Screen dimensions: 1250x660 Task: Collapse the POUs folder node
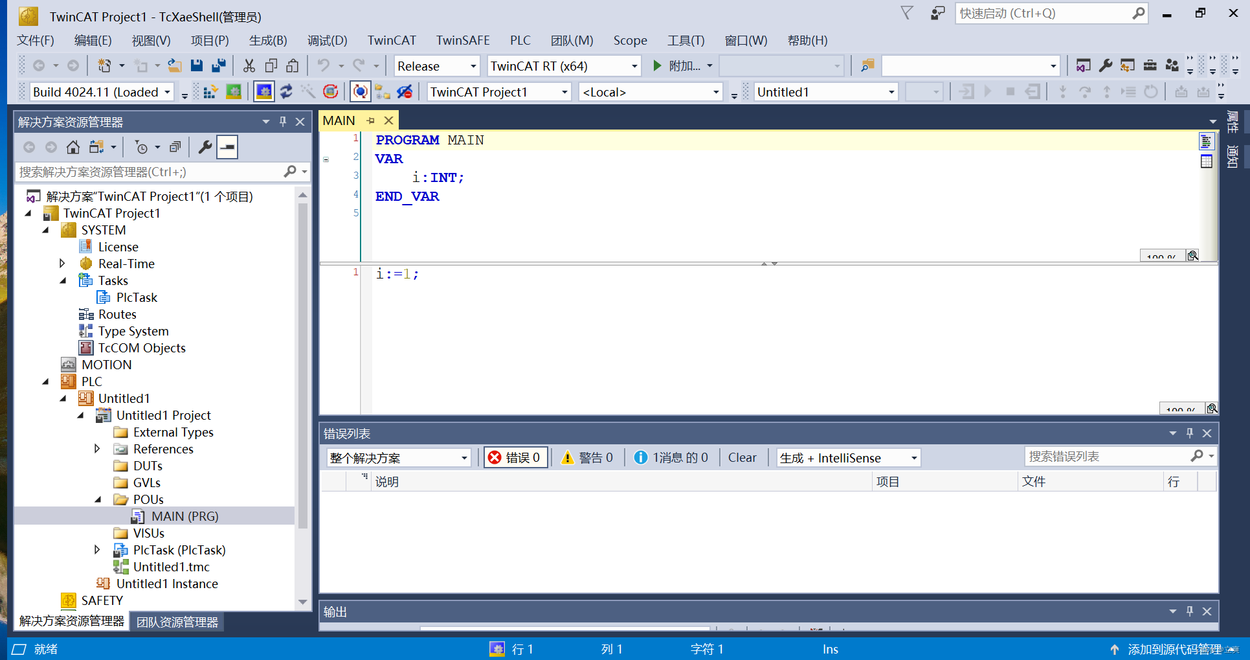[x=98, y=499]
